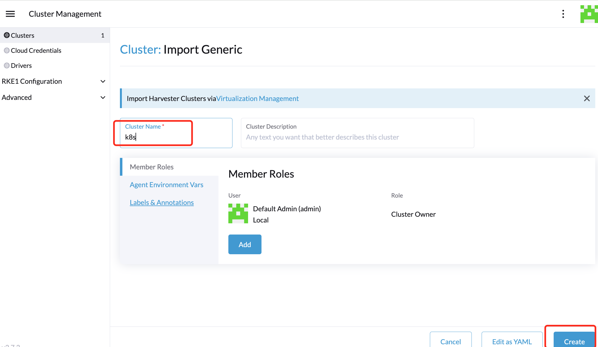Switch to Member Roles tab
This screenshot has width=598, height=347.
pos(151,167)
